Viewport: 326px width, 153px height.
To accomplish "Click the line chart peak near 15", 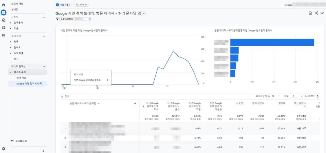I will [173, 51].
